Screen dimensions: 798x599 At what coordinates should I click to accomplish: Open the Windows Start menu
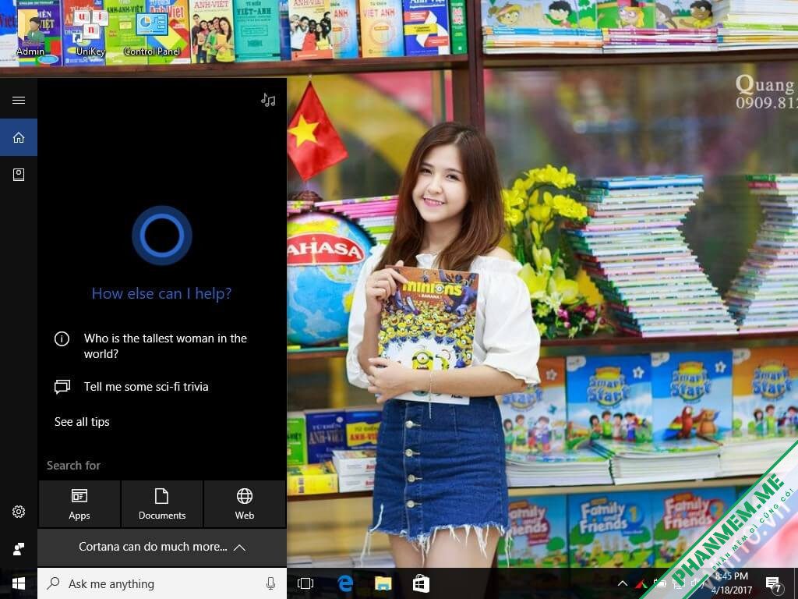(19, 583)
